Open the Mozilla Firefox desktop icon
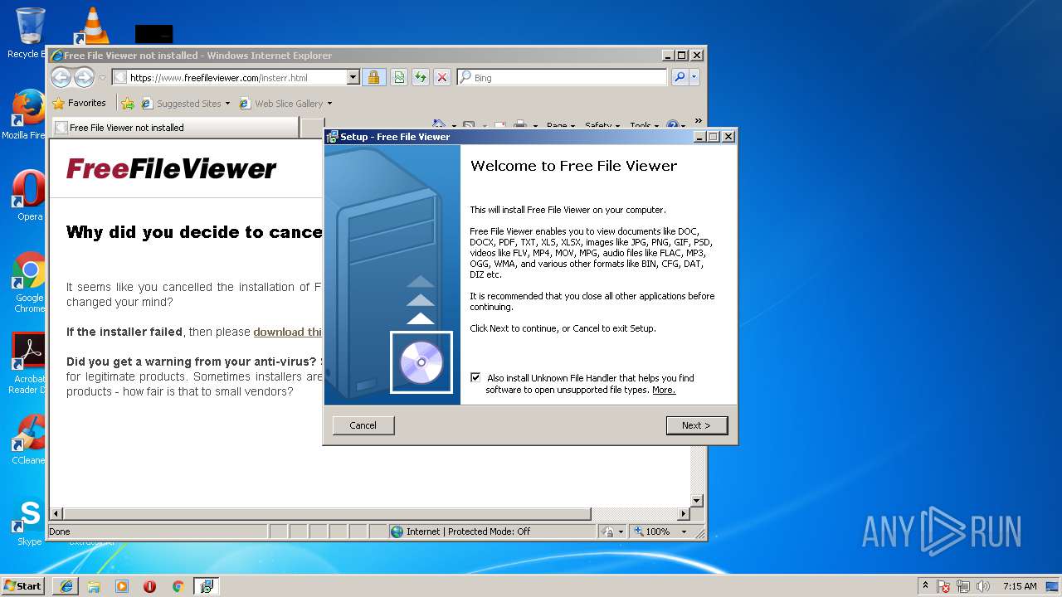The height and width of the screenshot is (597, 1062). coord(29,114)
